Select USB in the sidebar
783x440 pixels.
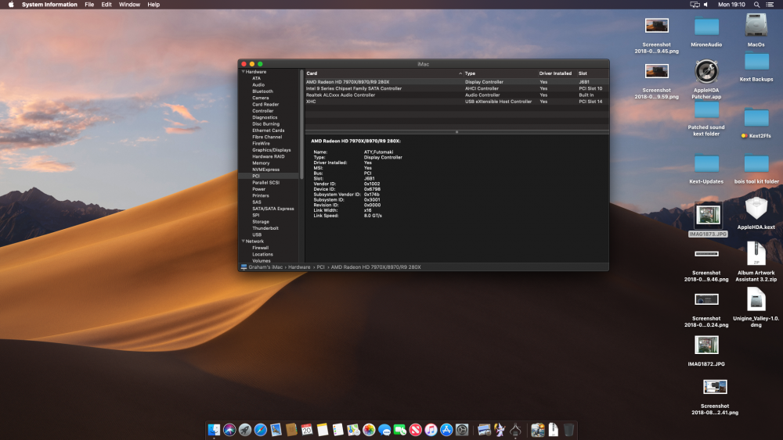point(257,234)
